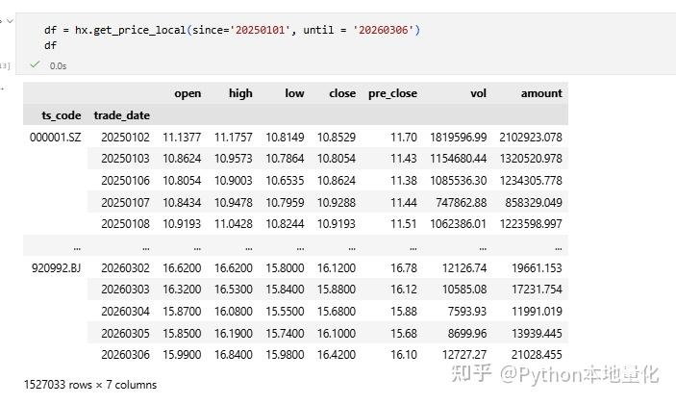Click the amount column header

tap(540, 93)
